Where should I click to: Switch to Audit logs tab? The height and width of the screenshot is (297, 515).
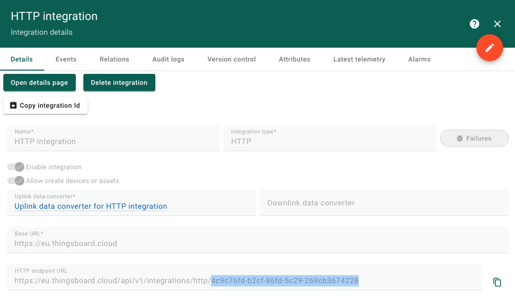point(168,59)
